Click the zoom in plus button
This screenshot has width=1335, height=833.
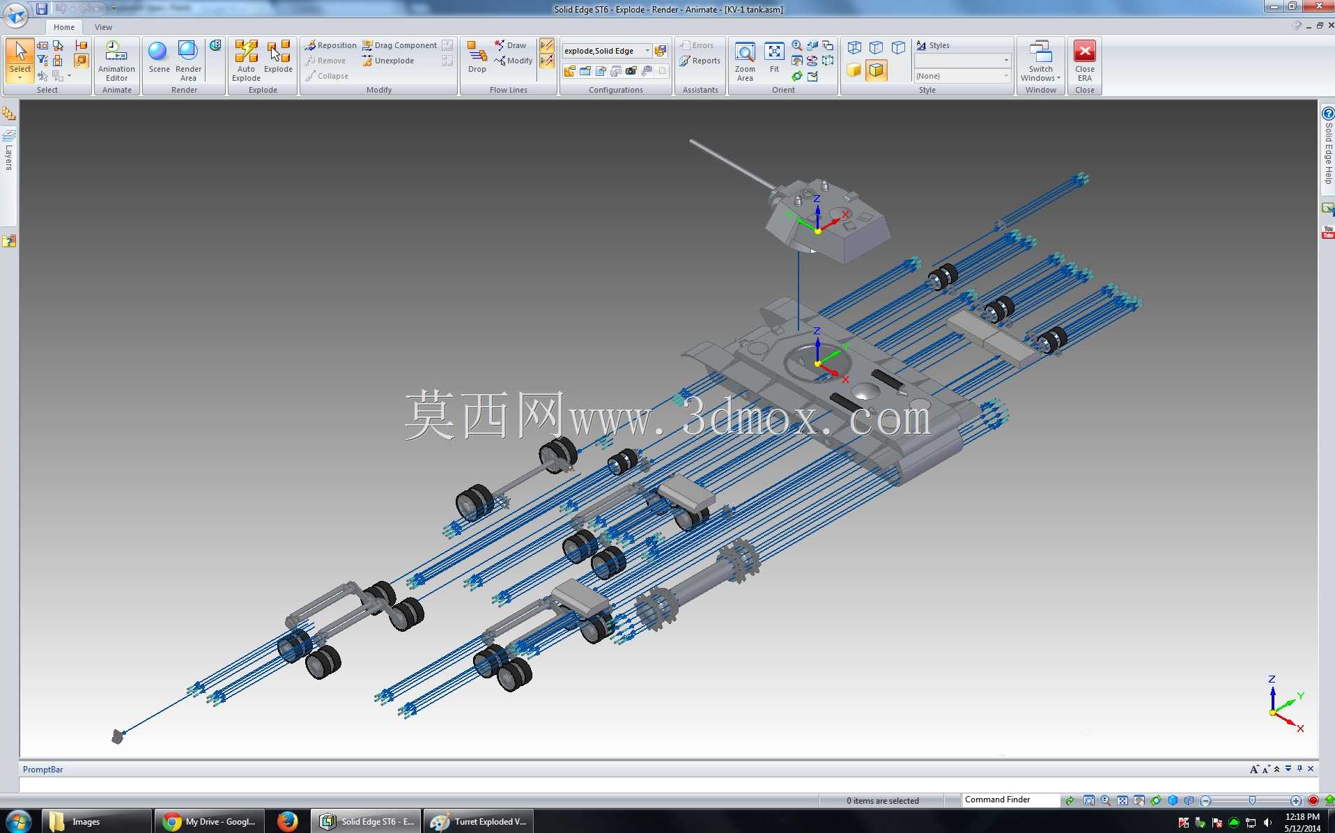pos(1296,800)
